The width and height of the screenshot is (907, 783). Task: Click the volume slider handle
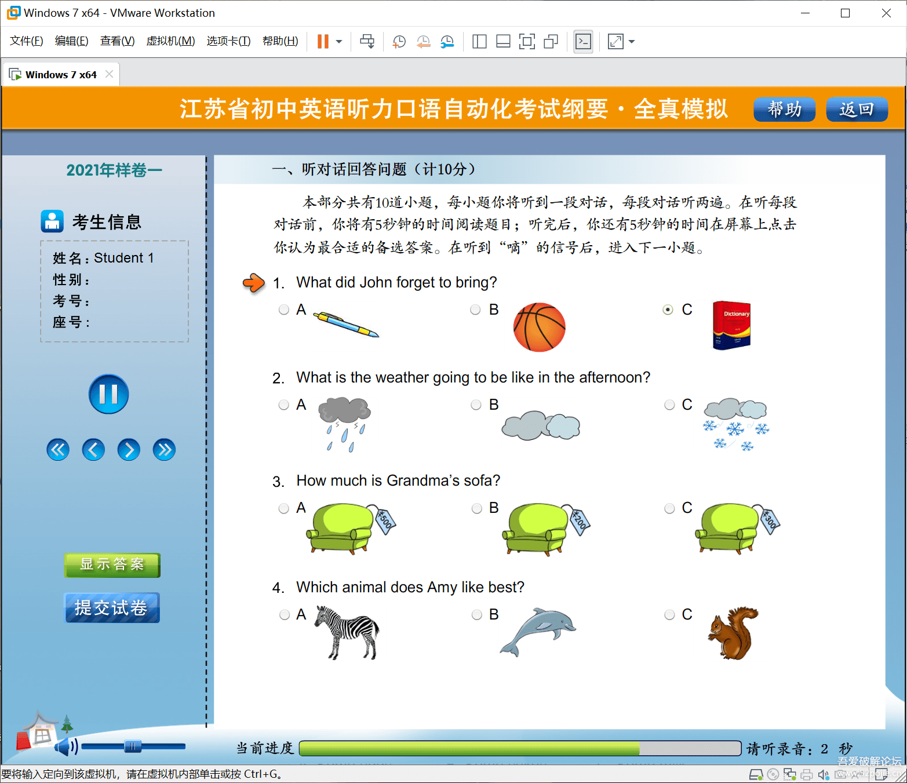133,746
